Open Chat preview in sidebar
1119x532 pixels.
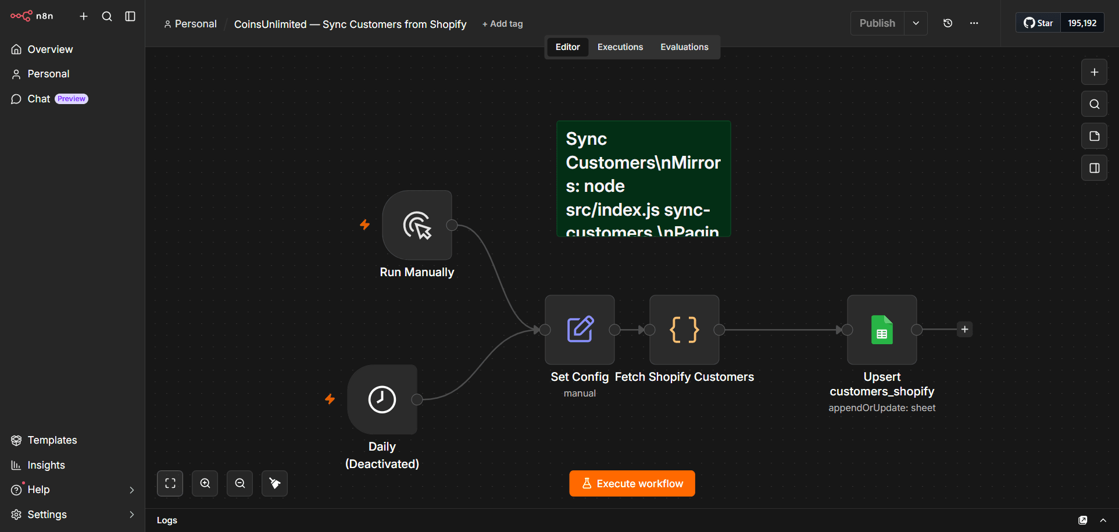pos(72,99)
